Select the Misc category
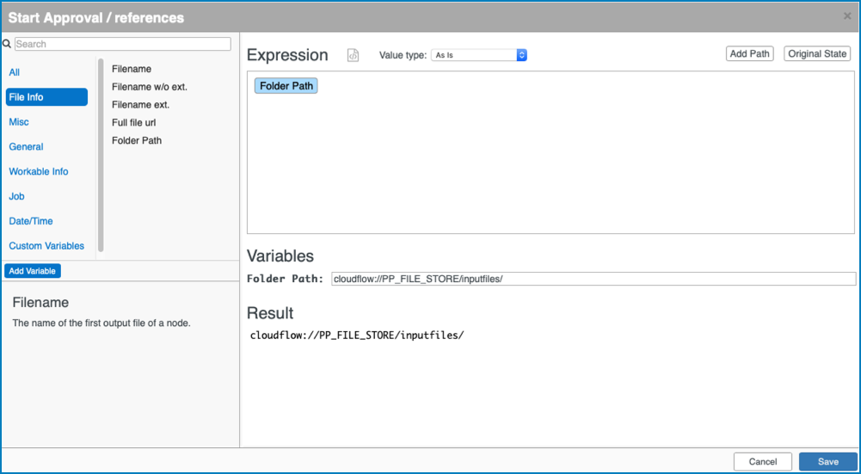This screenshot has height=474, width=861. click(19, 122)
